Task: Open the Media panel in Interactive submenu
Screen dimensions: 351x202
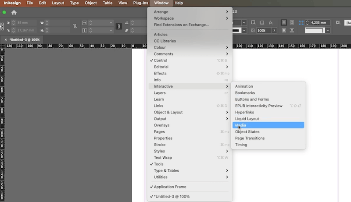Action: tap(268, 125)
